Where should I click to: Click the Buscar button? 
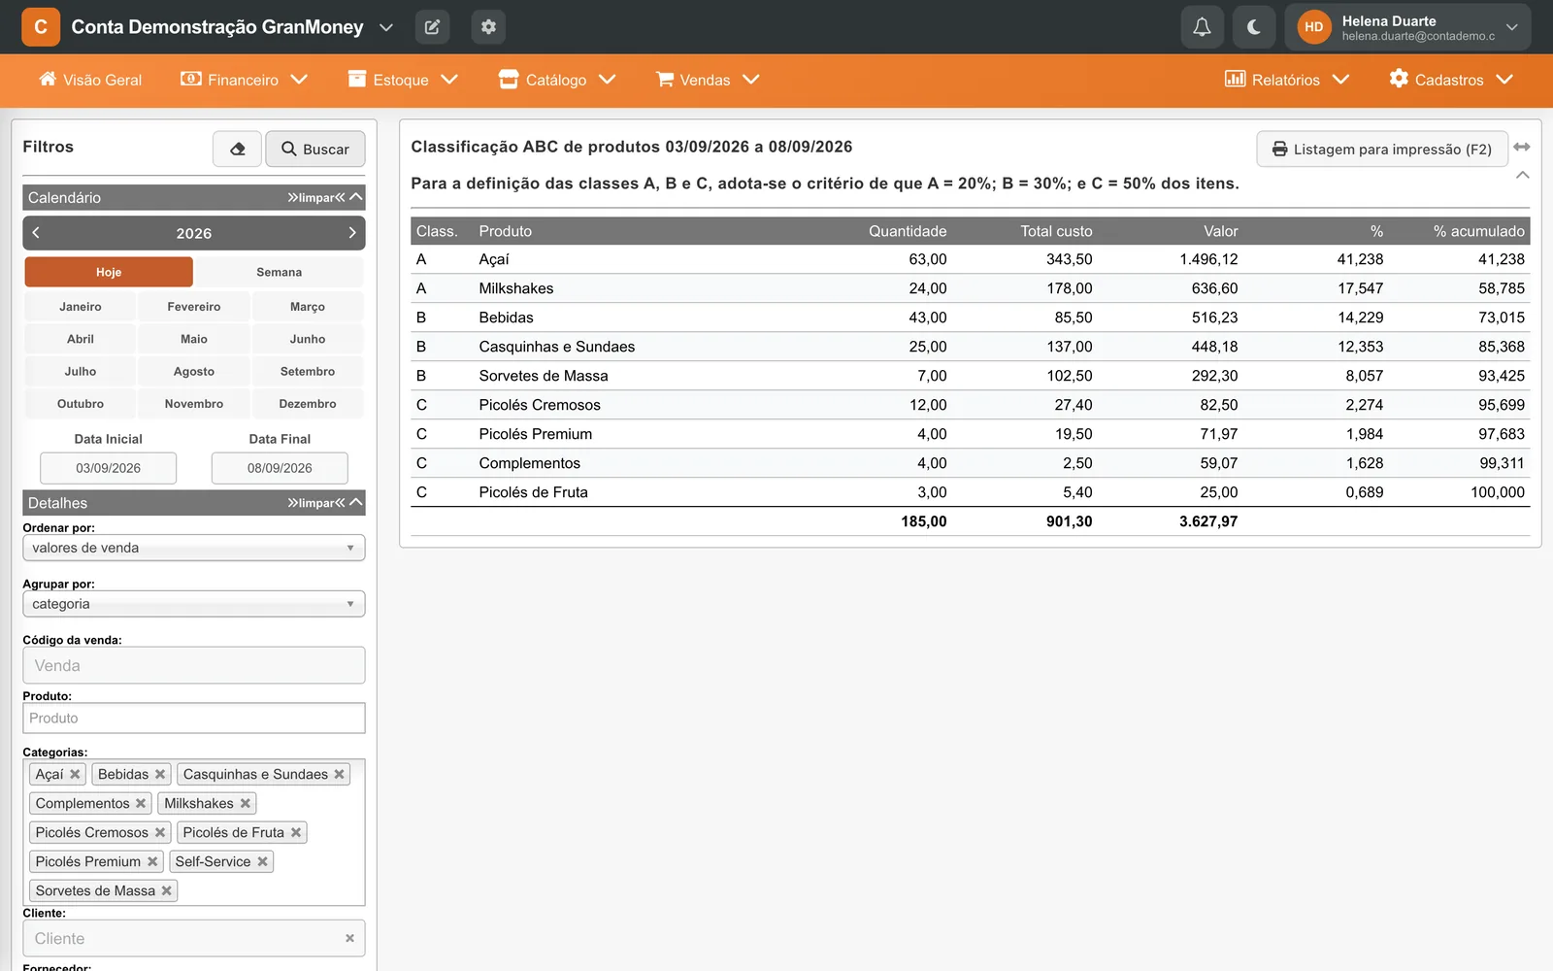click(x=315, y=149)
